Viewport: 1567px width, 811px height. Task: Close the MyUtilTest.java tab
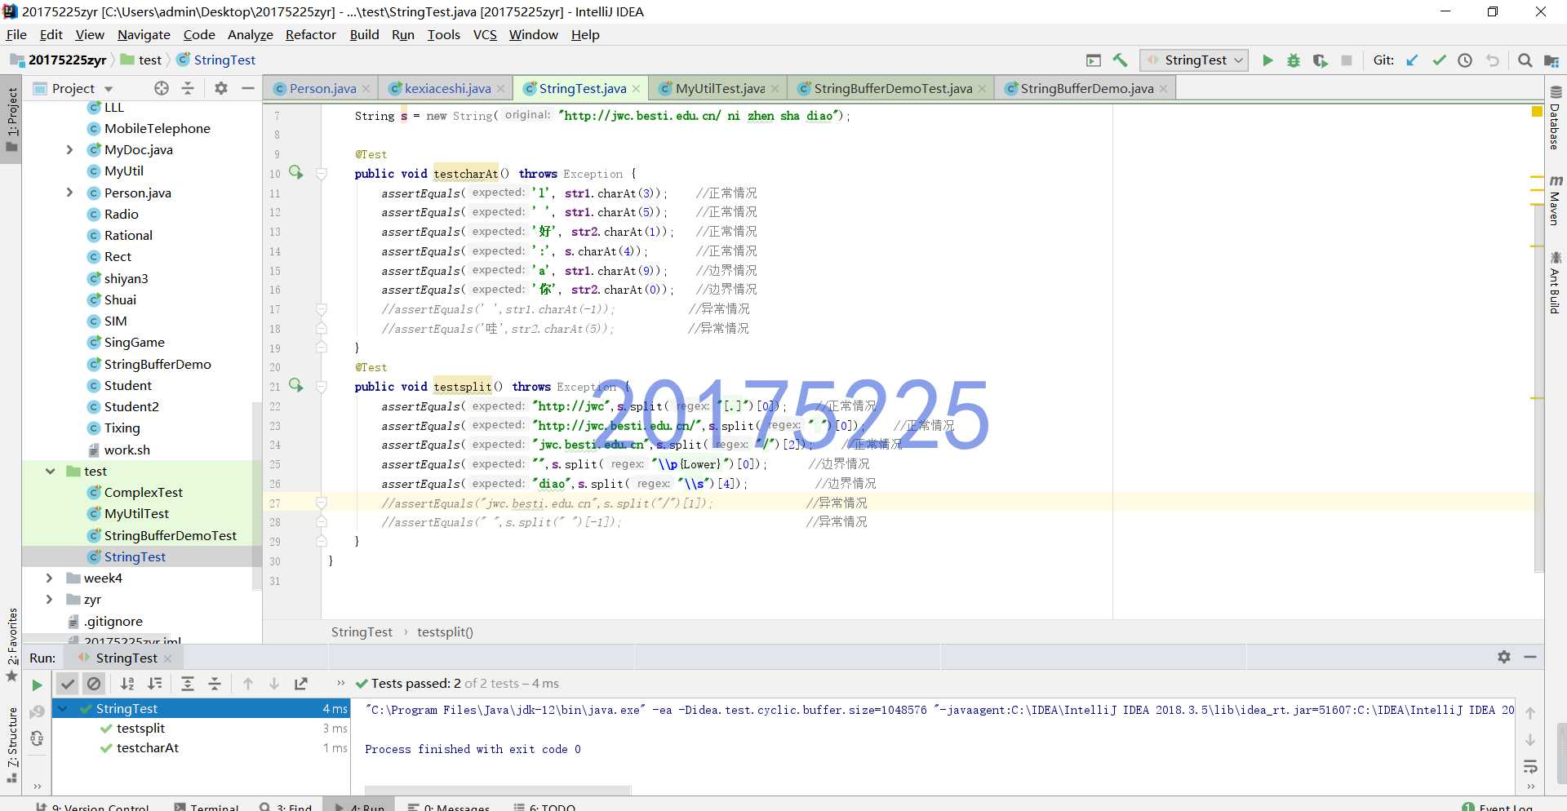tap(775, 89)
